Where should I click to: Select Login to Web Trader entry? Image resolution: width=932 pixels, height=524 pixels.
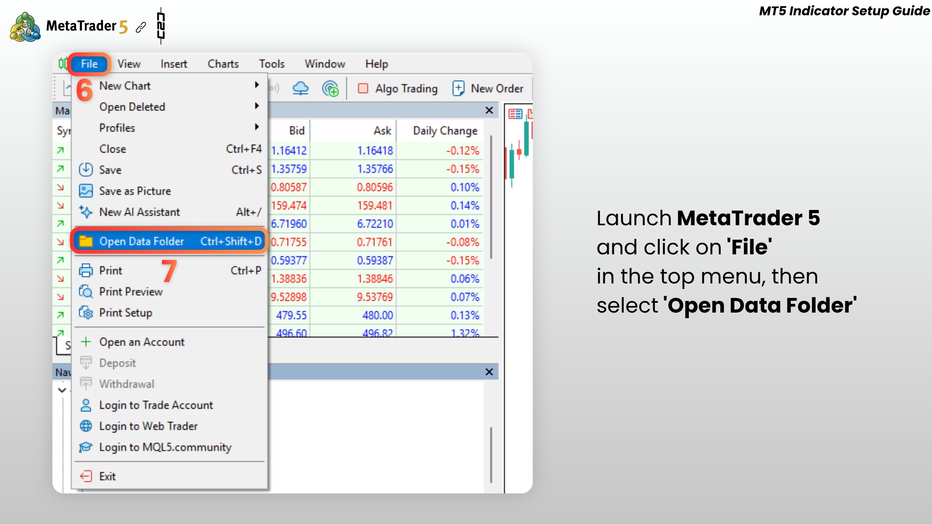click(170, 426)
